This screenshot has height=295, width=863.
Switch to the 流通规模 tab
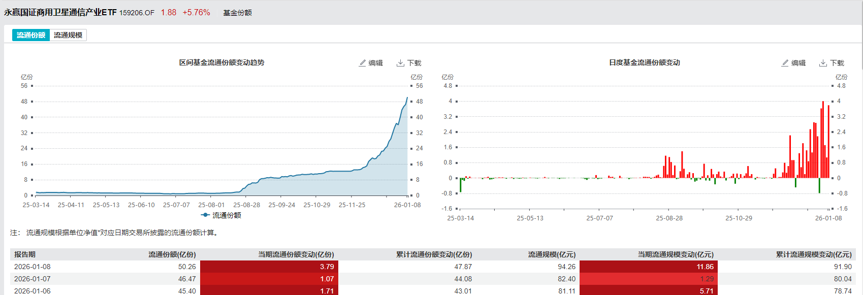(68, 35)
